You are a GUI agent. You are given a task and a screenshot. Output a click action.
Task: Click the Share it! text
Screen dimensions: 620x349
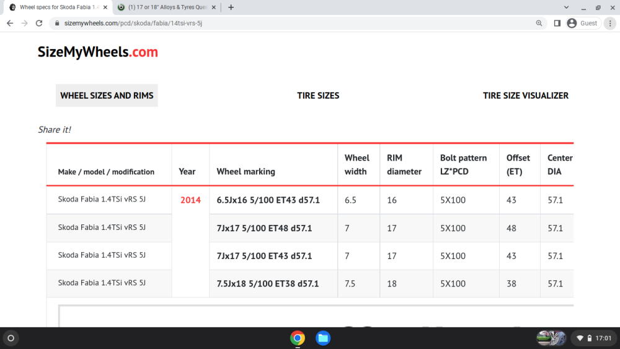tap(55, 130)
